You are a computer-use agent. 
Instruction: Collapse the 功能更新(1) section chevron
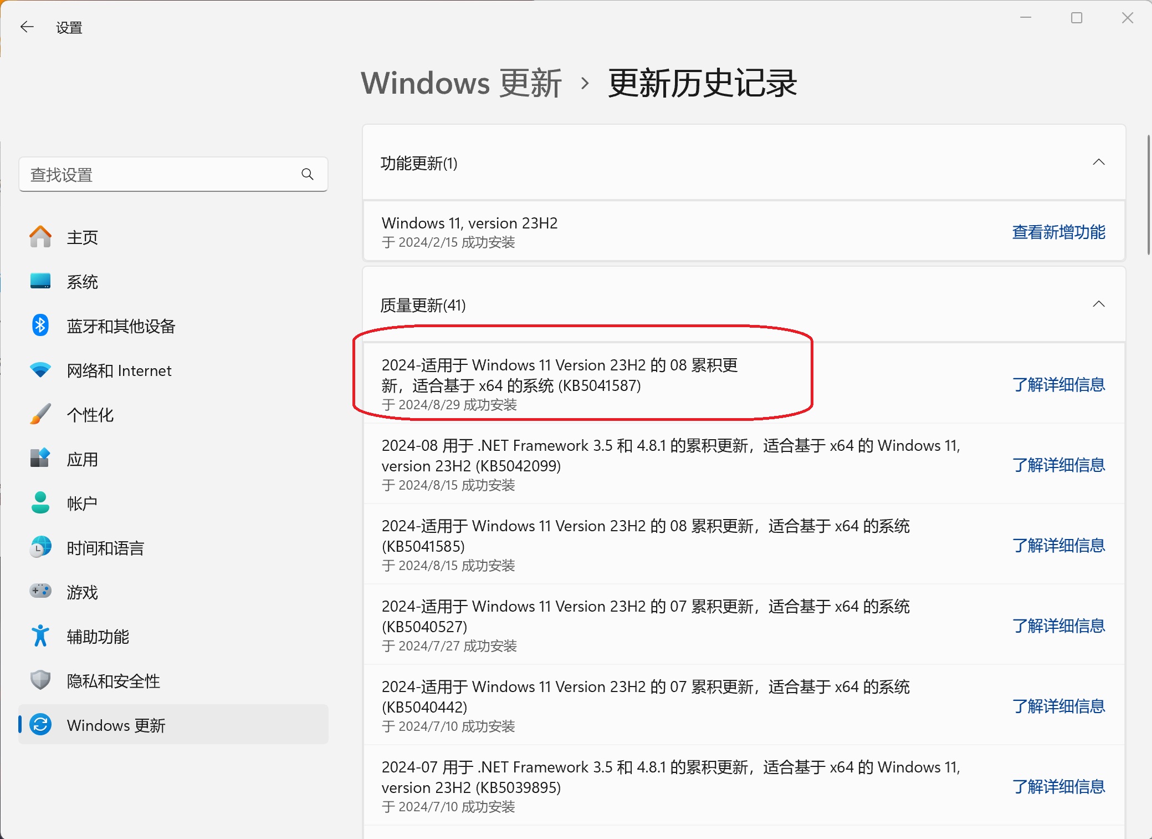tap(1098, 162)
